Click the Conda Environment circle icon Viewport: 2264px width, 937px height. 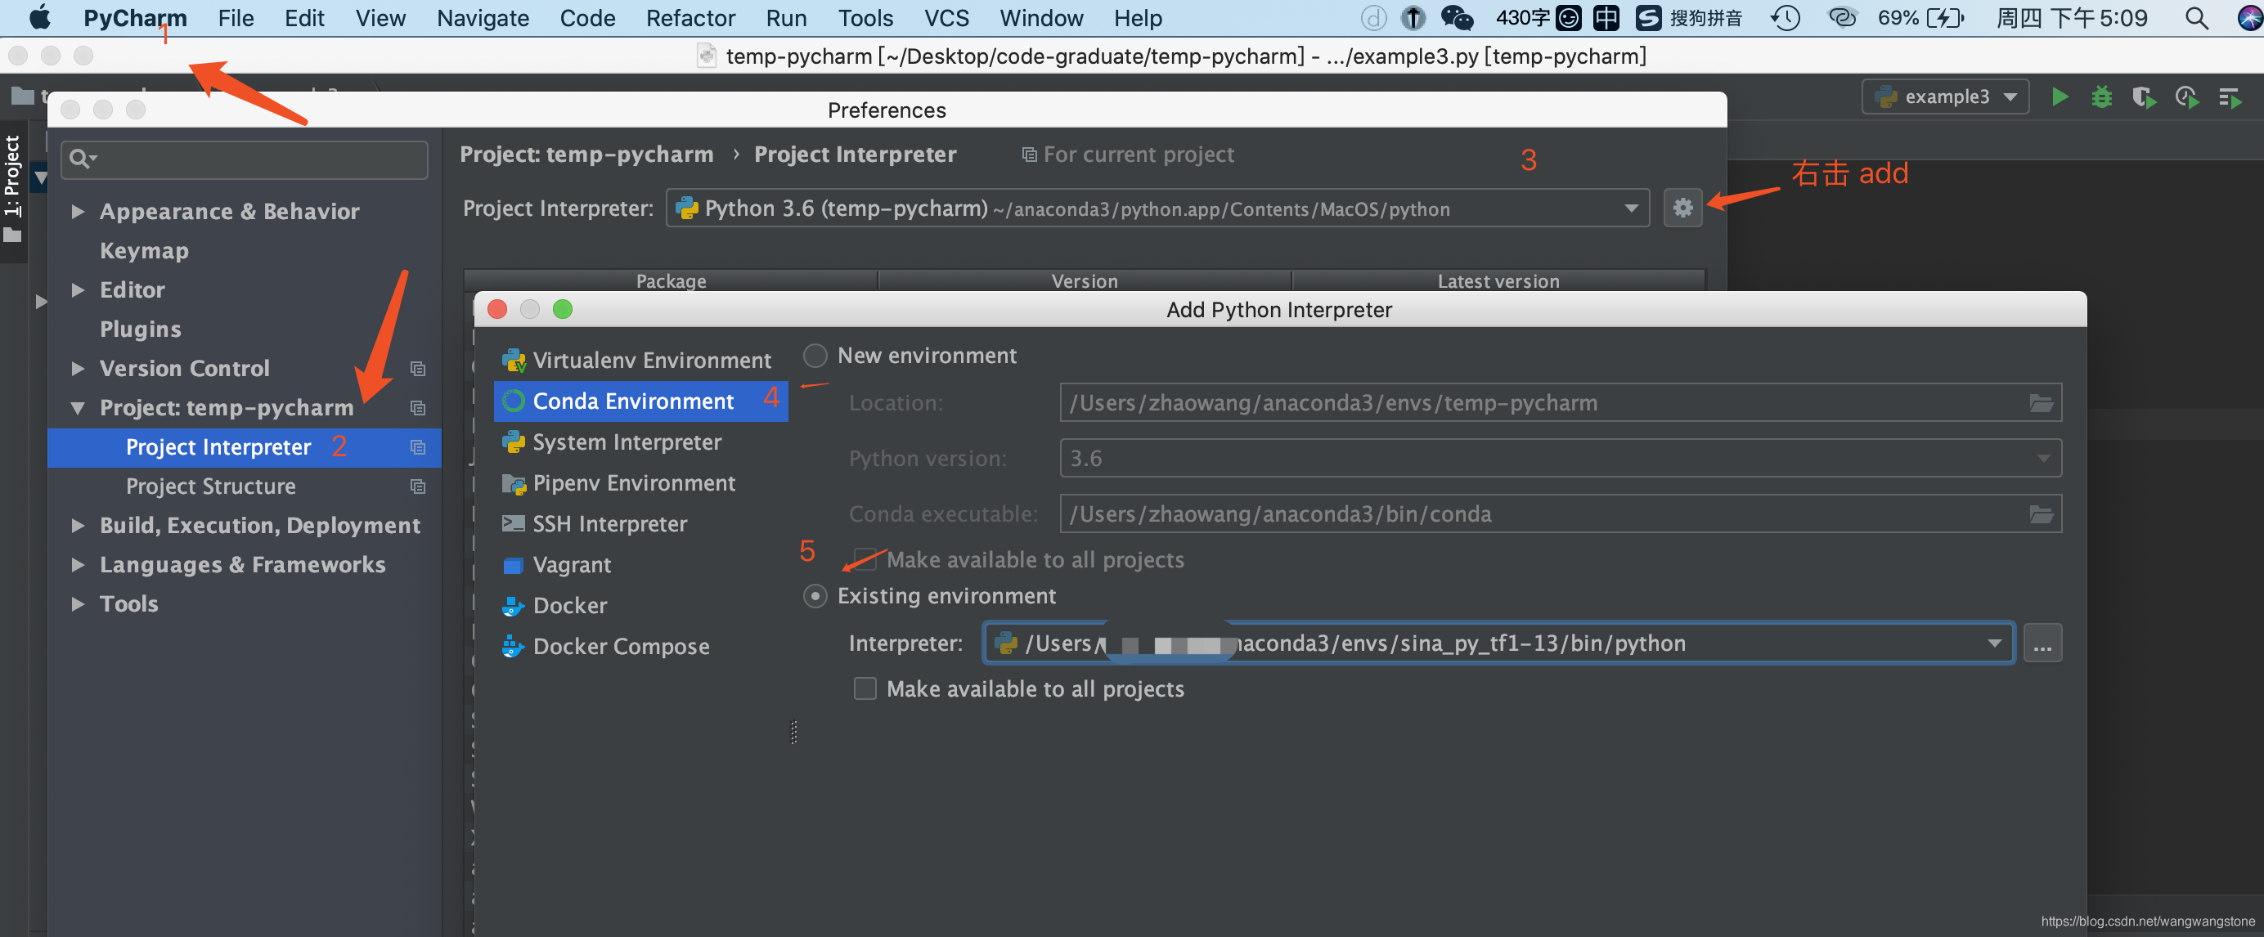tap(514, 401)
